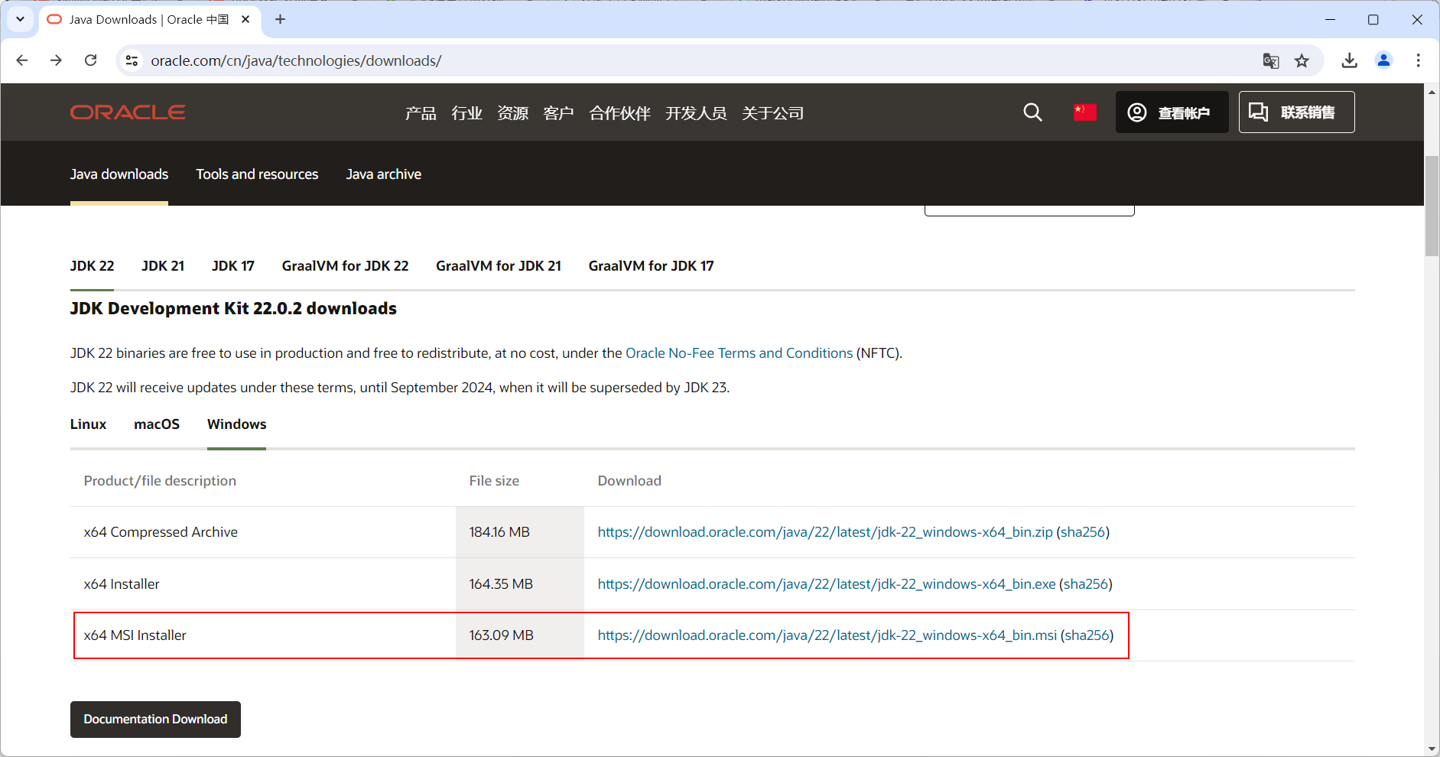Viewport: 1440px width, 757px height.
Task: Click the page vertical scrollbar thumb
Action: 1432,206
